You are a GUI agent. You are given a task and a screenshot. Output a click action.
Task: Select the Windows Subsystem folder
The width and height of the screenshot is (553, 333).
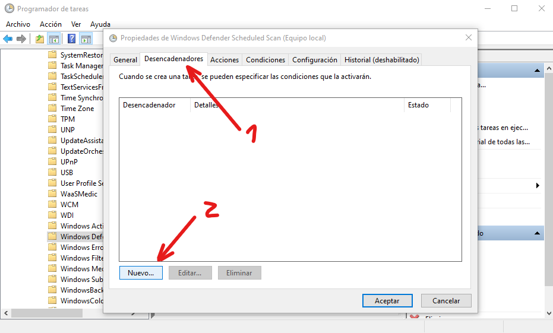point(82,279)
